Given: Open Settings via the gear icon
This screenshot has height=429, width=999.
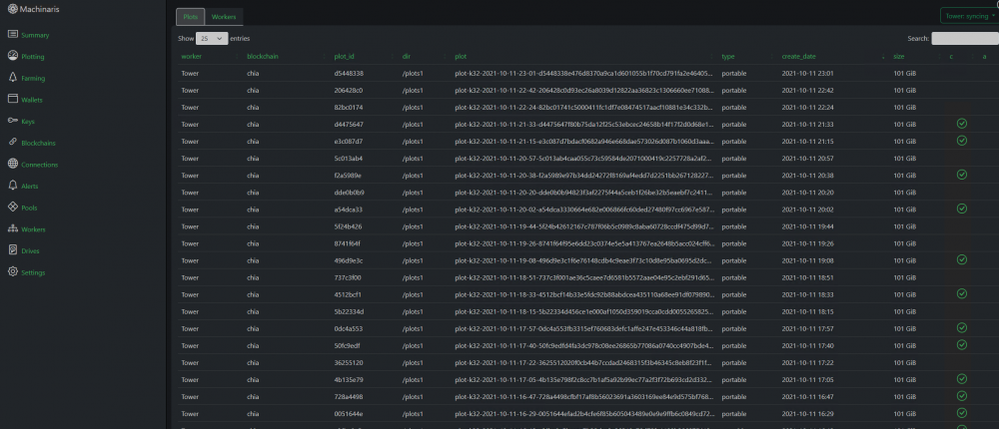Looking at the screenshot, I should [13, 271].
